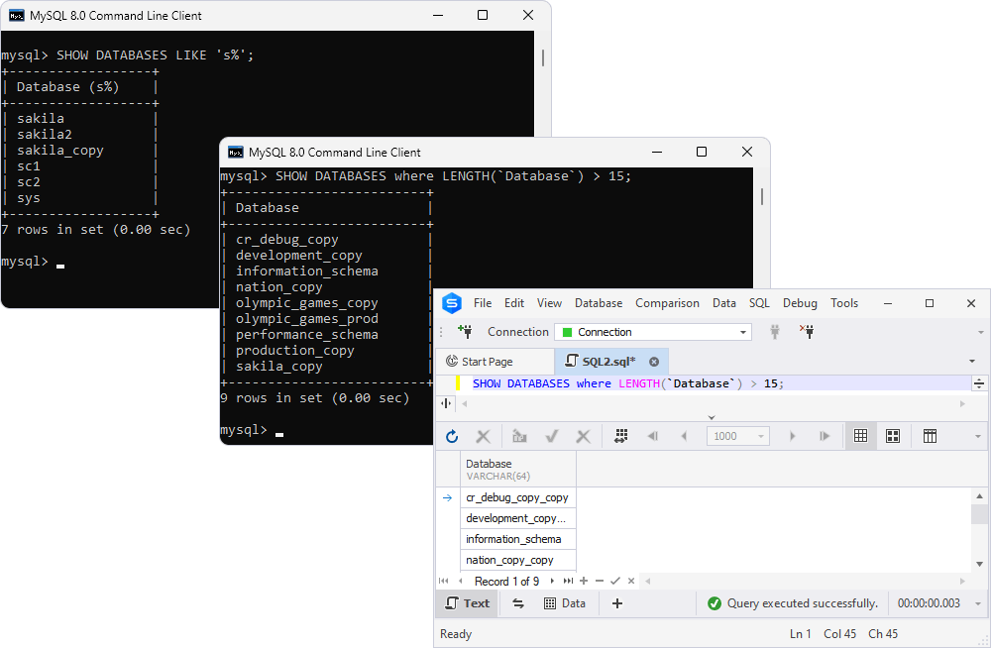This screenshot has height=648, width=991.
Task: Open the page size 1000 dropdown
Action: 761,436
